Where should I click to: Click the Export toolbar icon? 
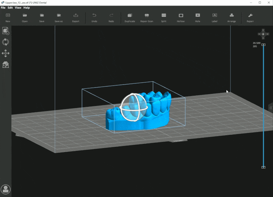(76, 17)
